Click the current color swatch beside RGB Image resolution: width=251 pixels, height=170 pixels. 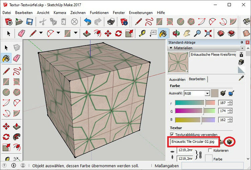pyautogui.click(x=215, y=93)
